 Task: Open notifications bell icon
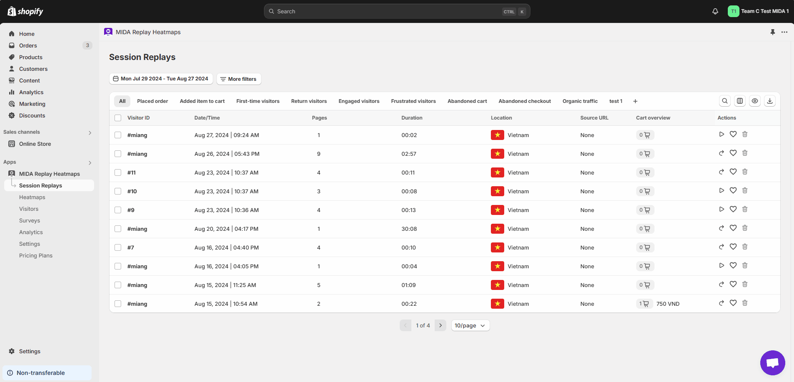(715, 12)
